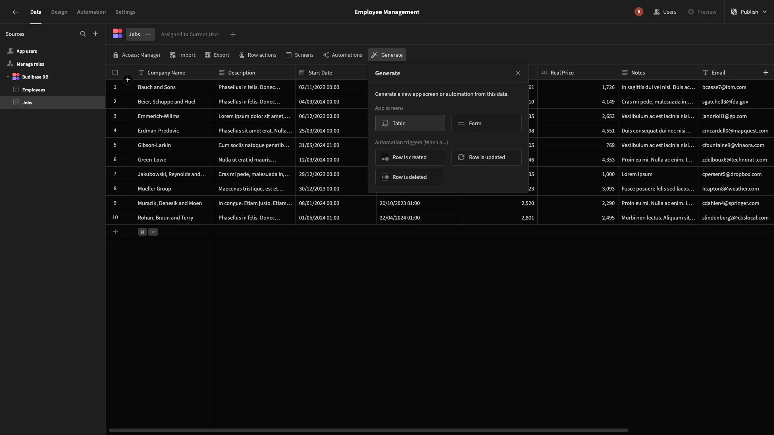Generate a Form app screen

click(487, 123)
